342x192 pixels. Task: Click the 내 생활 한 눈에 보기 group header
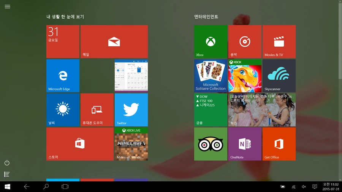pyautogui.click(x=65, y=17)
